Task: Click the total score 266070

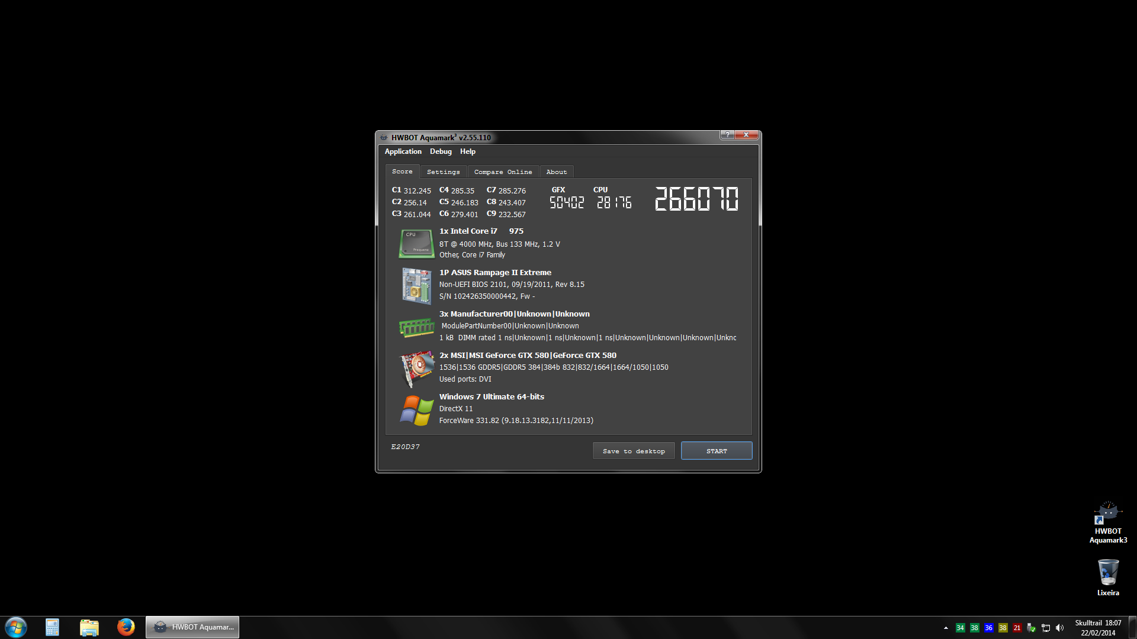Action: point(696,199)
